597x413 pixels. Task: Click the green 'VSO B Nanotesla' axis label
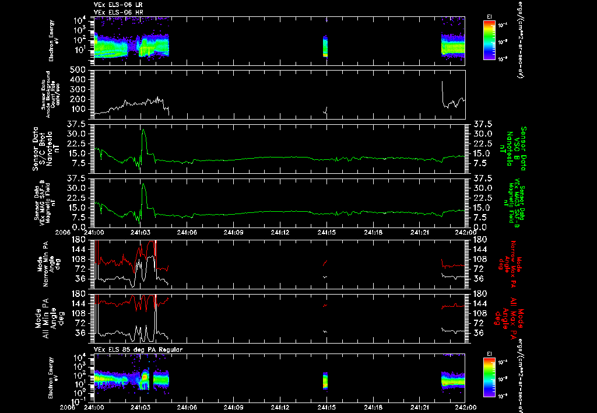click(512, 149)
